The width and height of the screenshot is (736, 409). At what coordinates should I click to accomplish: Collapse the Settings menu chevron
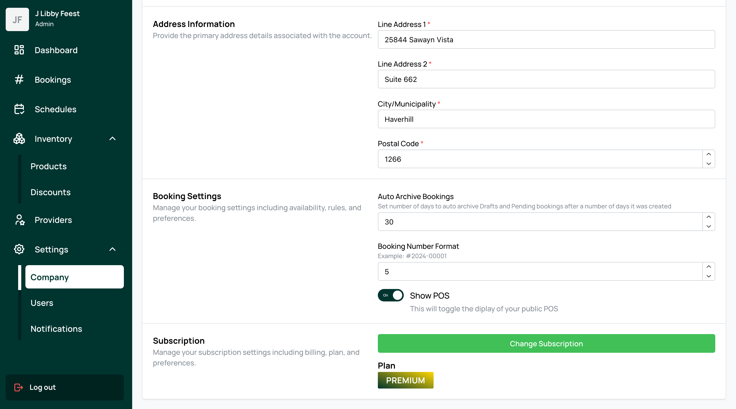tap(112, 249)
